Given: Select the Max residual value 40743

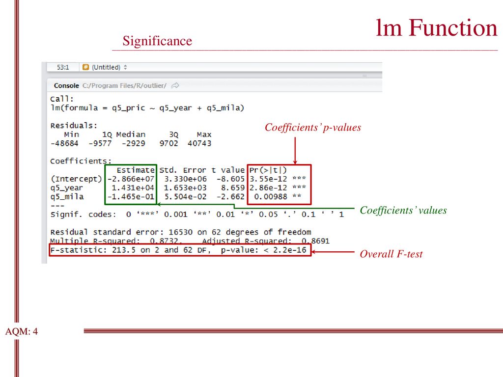Looking at the screenshot, I should [x=199, y=143].
